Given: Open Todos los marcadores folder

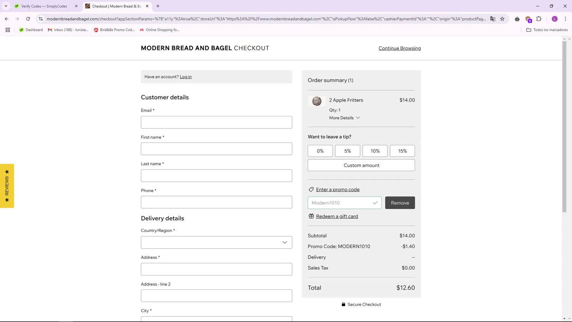Looking at the screenshot, I should click(547, 30).
